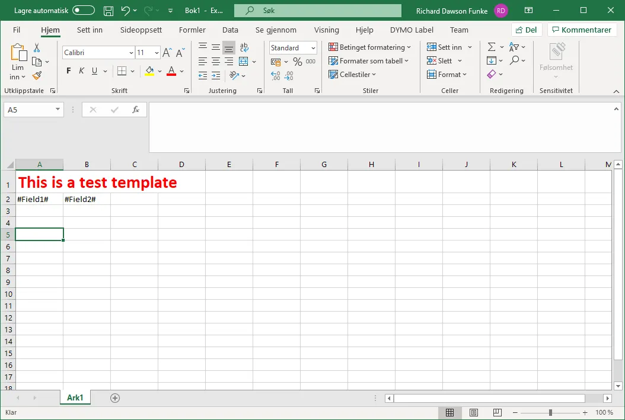Click the wrap text icon
This screenshot has height=420, width=625.
pyautogui.click(x=244, y=47)
